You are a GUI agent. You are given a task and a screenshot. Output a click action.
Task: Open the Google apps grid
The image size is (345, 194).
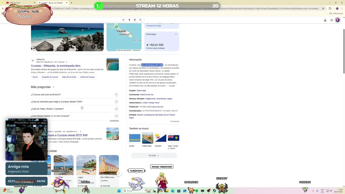[331, 20]
